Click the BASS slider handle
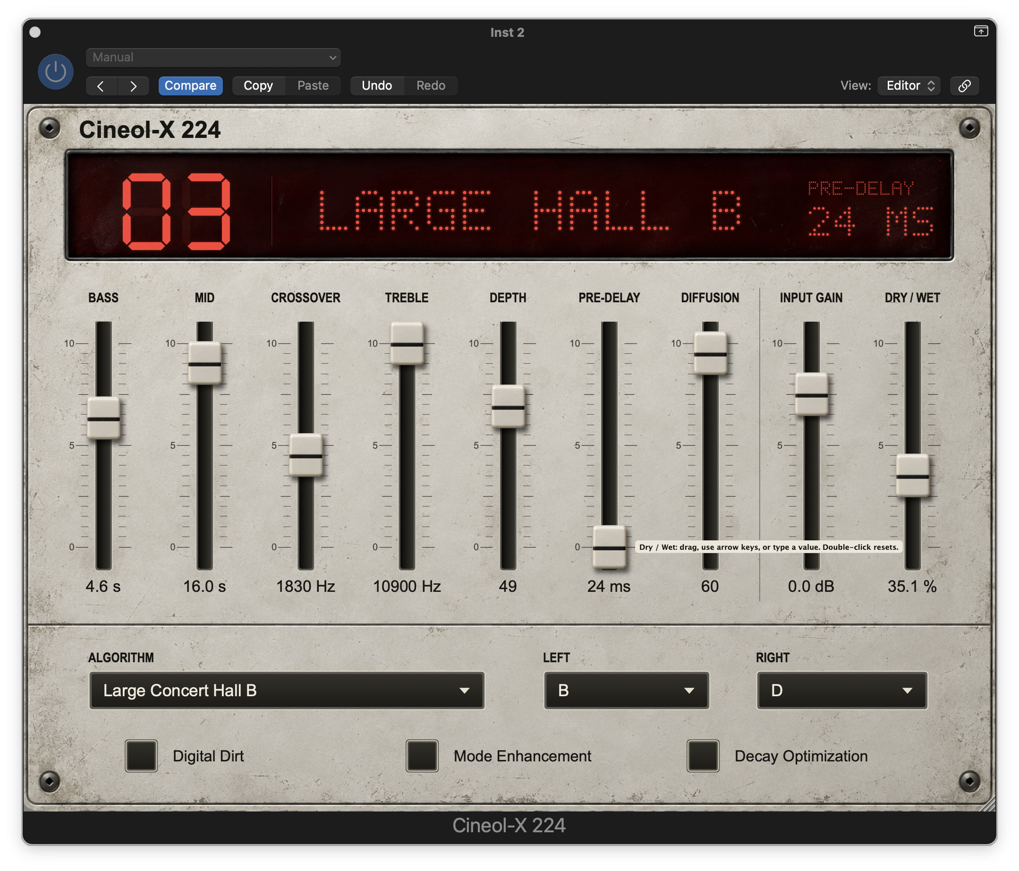1019x871 pixels. [x=103, y=418]
